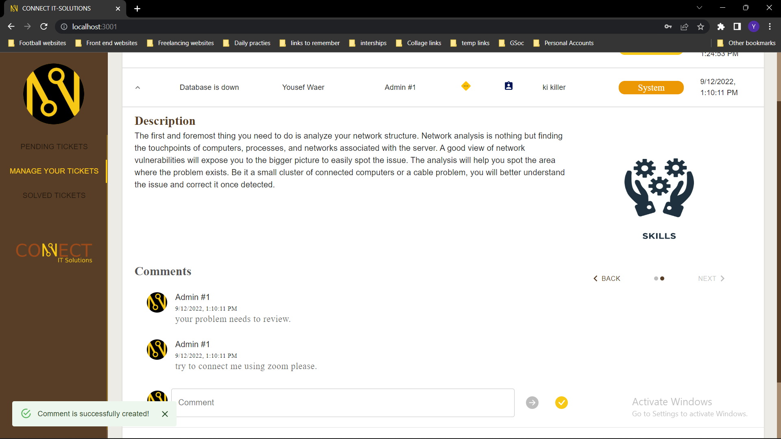The height and width of the screenshot is (439, 781).
Task: Open the tab search dropdown arrow
Action: pyautogui.click(x=699, y=8)
